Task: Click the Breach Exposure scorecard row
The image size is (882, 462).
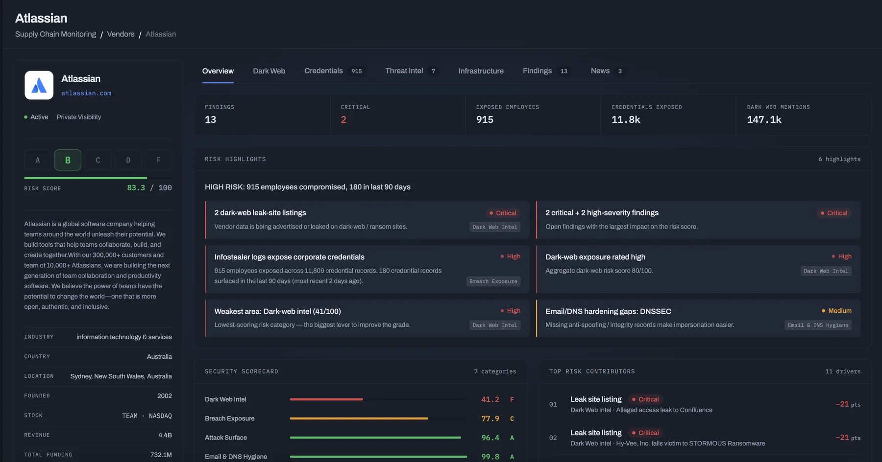Action: 360,418
